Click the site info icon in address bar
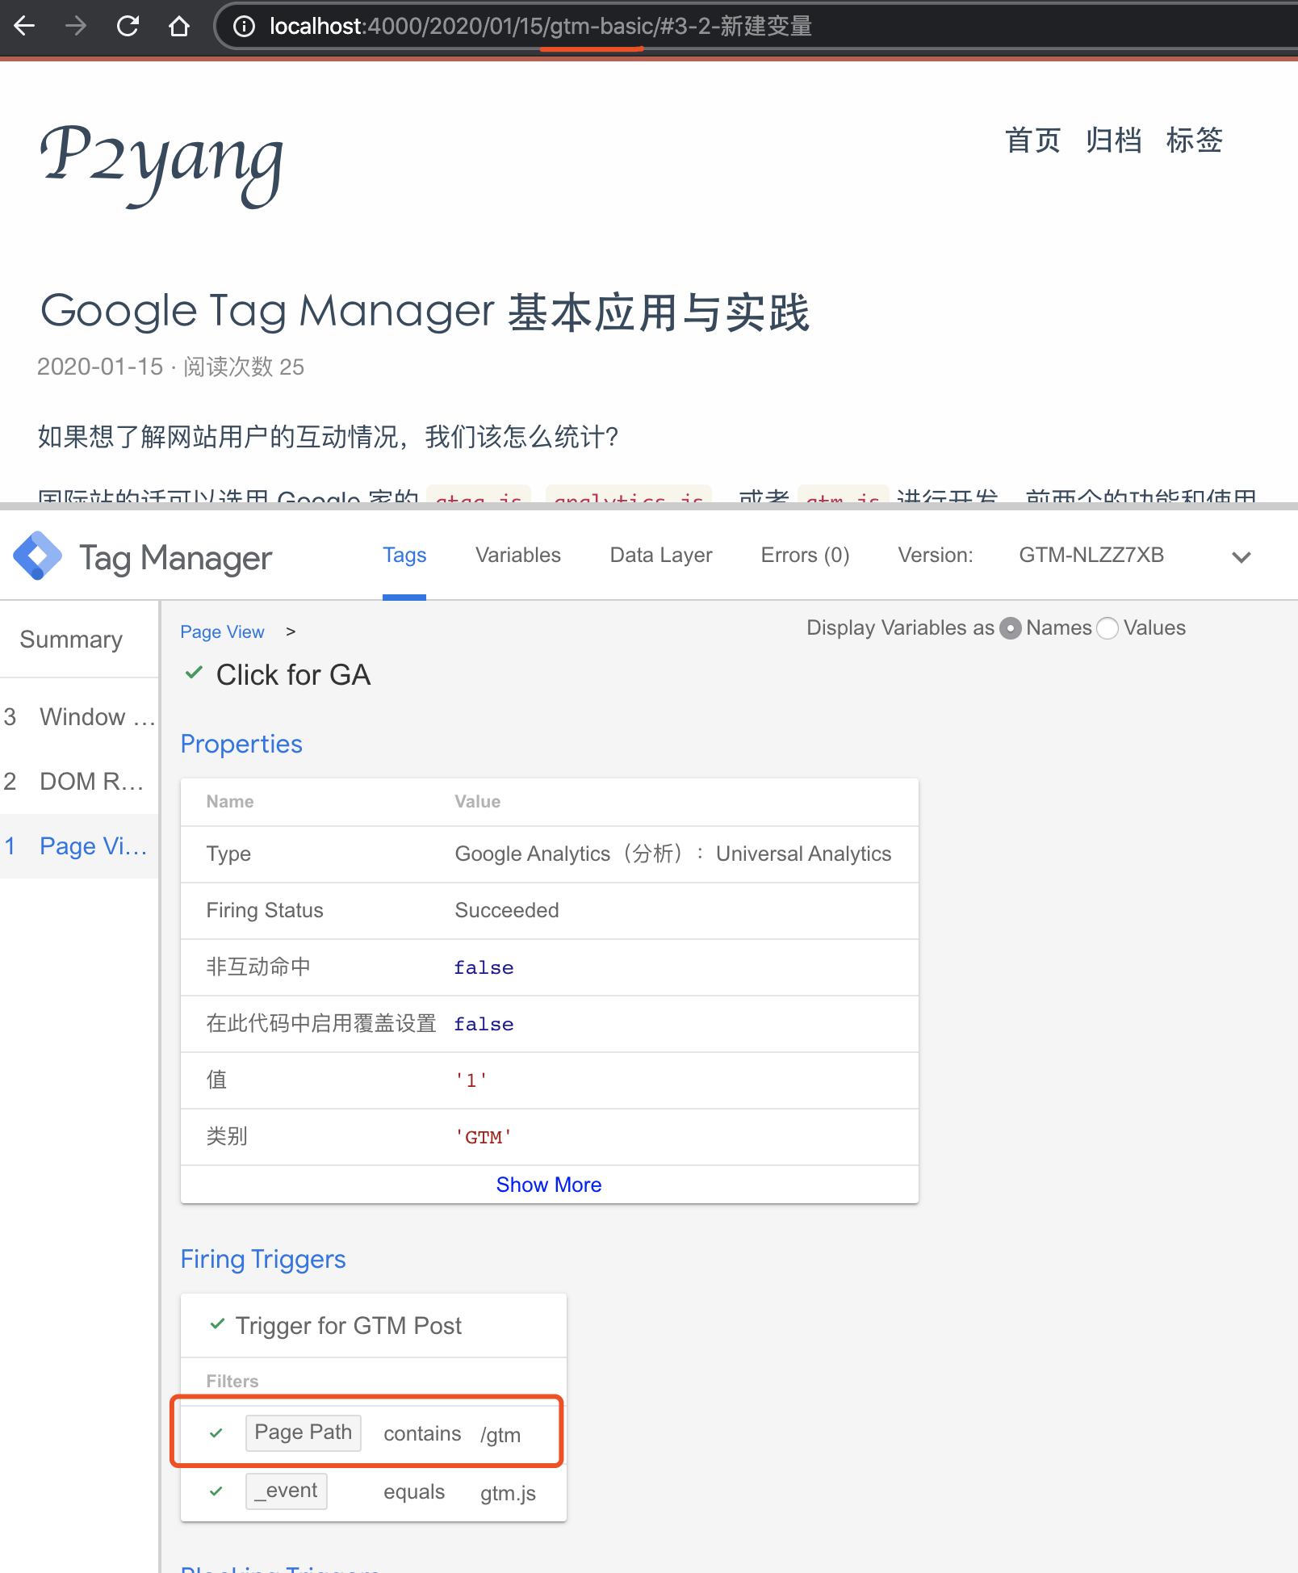The width and height of the screenshot is (1298, 1573). tap(244, 27)
